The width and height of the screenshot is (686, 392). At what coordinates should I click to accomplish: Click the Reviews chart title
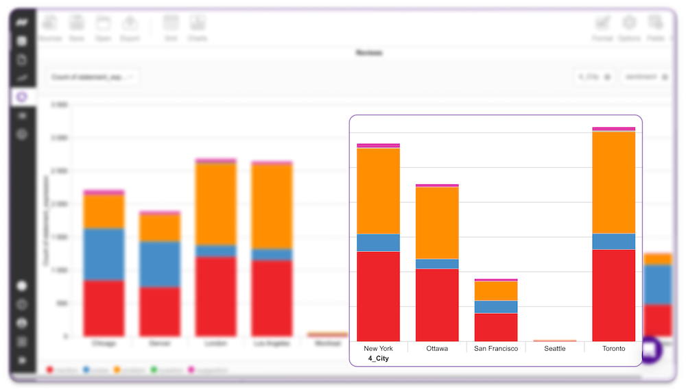point(369,53)
